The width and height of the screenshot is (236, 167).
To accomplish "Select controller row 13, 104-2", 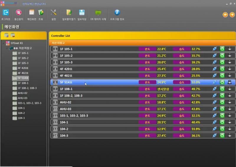I will 143,129.
